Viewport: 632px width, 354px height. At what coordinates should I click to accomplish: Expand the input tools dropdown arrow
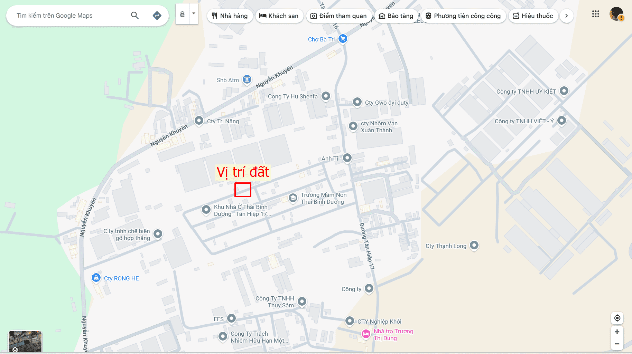tap(194, 13)
